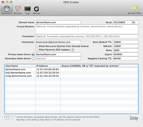Click the Host Name column header
This screenshot has height=127, width=143.
point(20,66)
